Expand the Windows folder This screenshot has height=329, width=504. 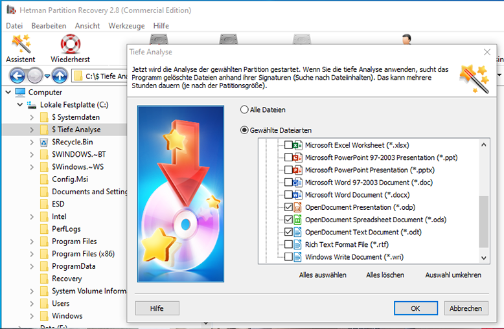pos(32,316)
